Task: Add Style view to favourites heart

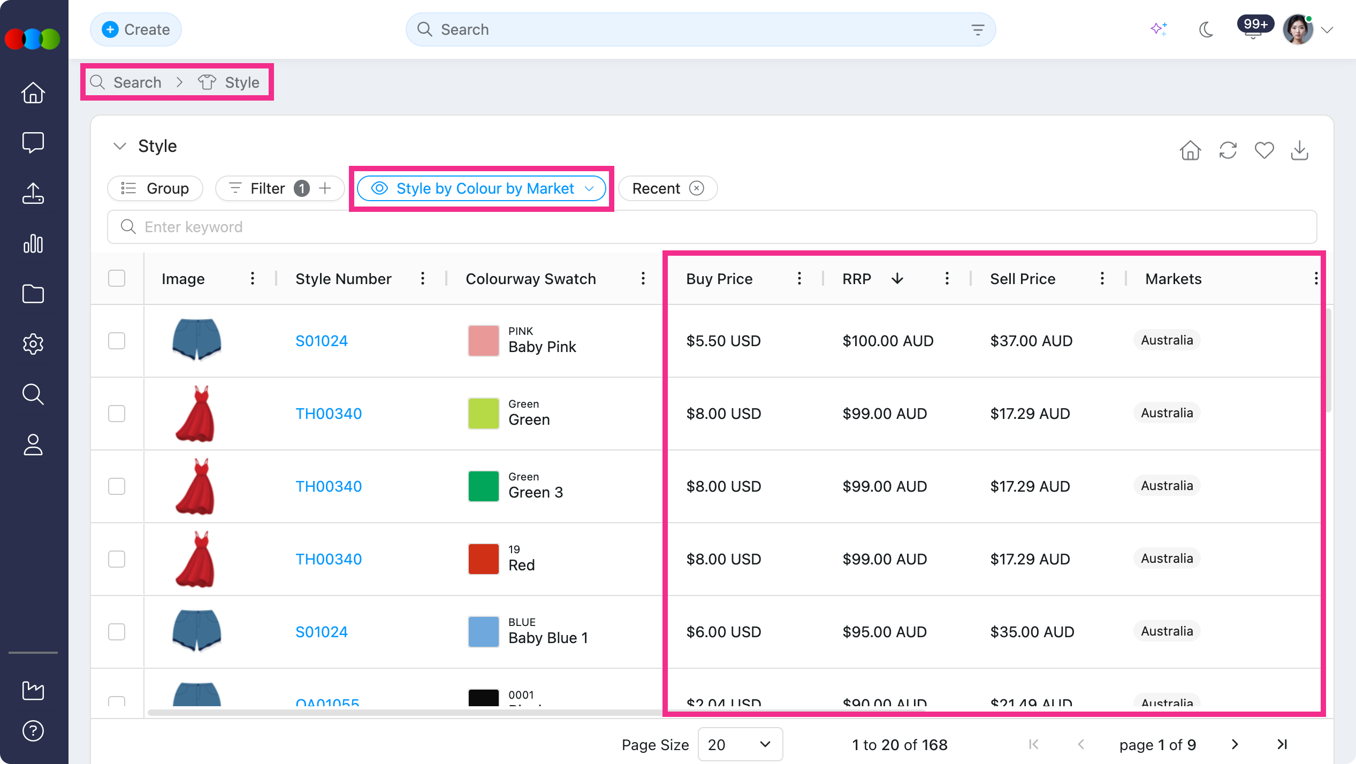Action: (x=1264, y=150)
